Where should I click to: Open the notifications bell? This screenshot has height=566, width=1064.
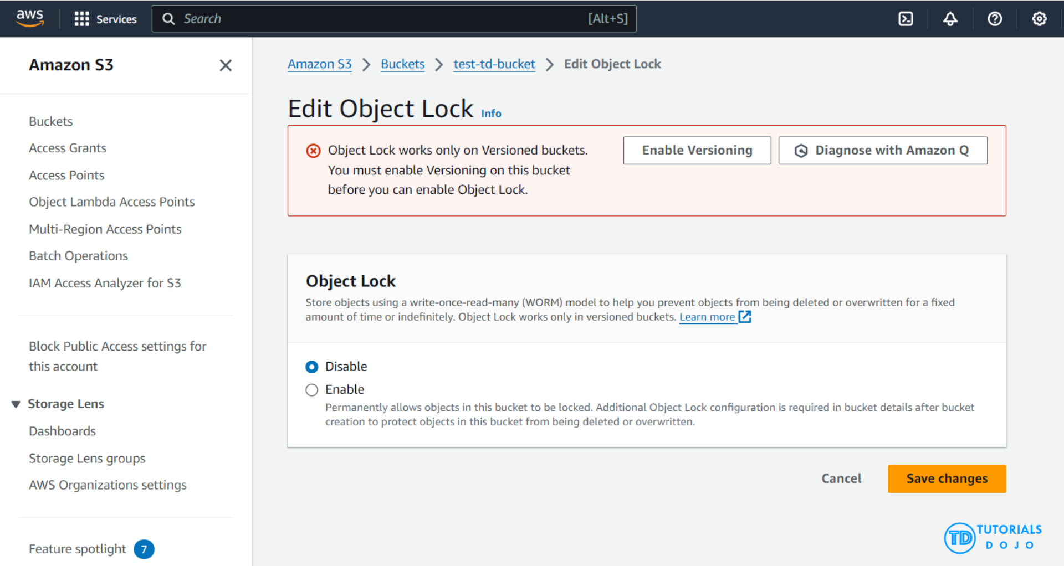point(950,19)
